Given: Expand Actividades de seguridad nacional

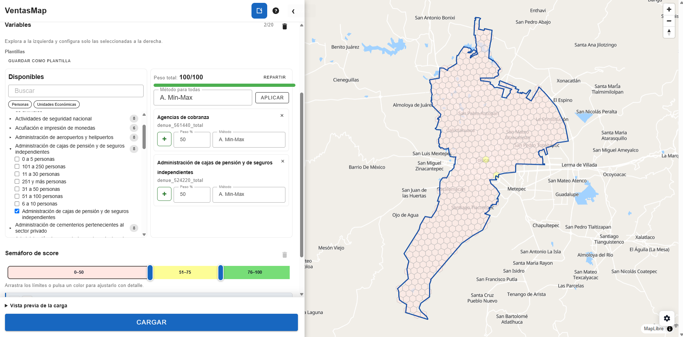Looking at the screenshot, I should (x=10, y=119).
